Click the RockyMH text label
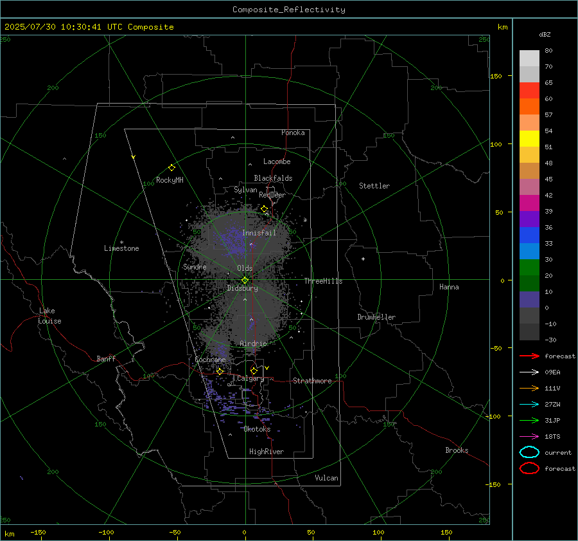 pos(170,180)
